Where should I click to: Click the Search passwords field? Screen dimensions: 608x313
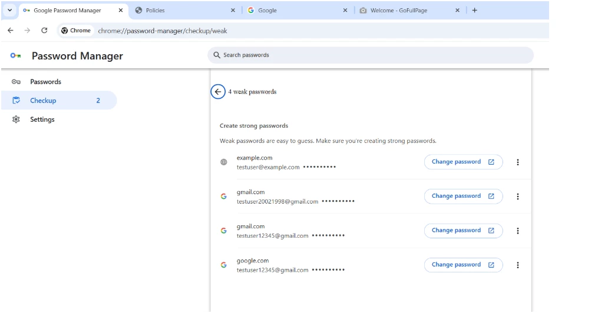pos(371,55)
